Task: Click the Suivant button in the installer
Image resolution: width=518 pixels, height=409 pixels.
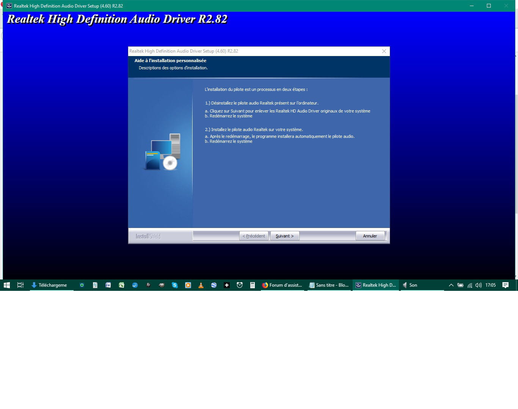Action: tap(285, 236)
